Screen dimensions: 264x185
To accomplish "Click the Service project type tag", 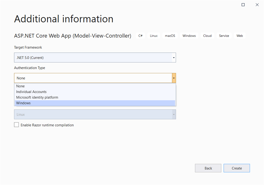I will tap(224, 36).
